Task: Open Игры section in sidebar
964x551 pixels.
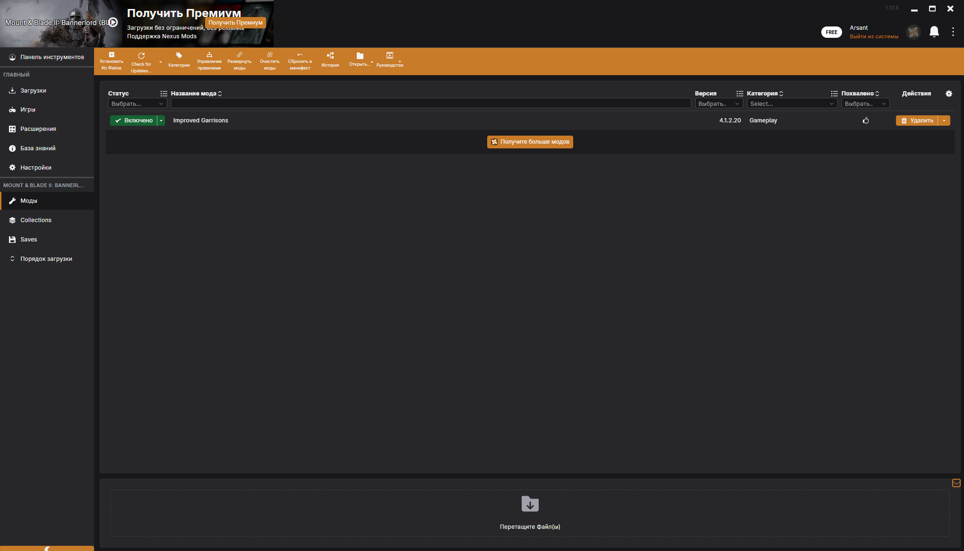Action: 47,110
